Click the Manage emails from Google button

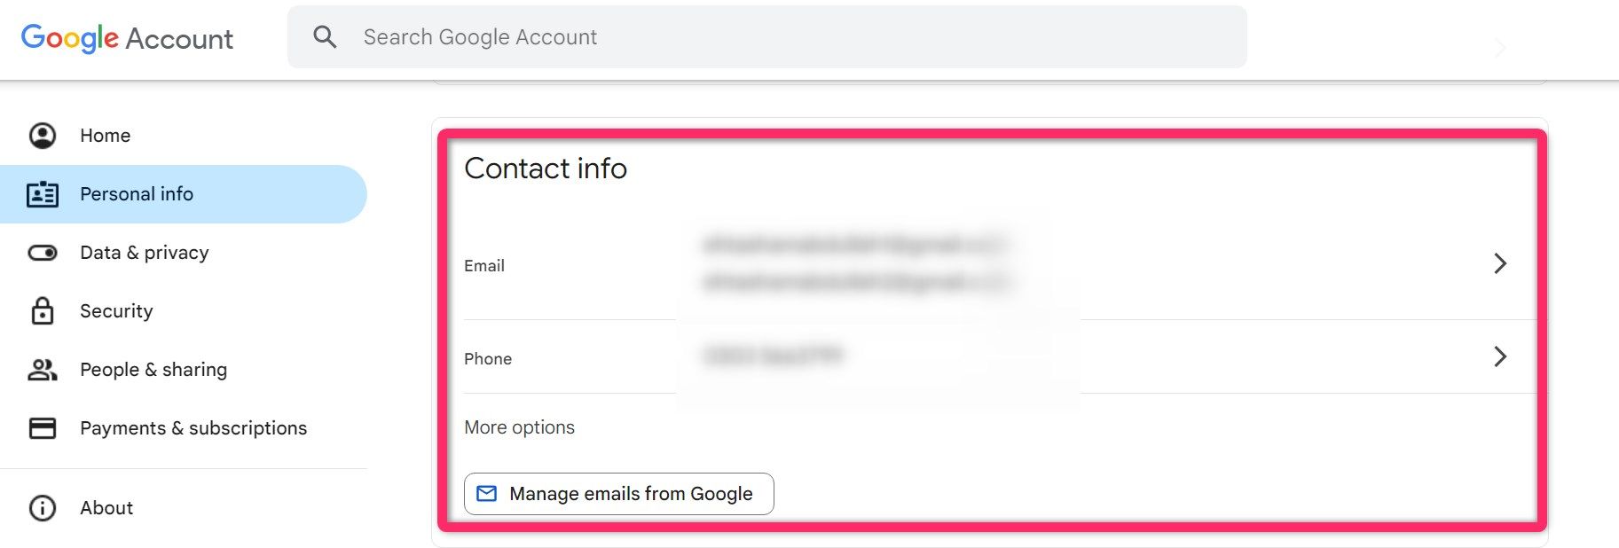[618, 494]
